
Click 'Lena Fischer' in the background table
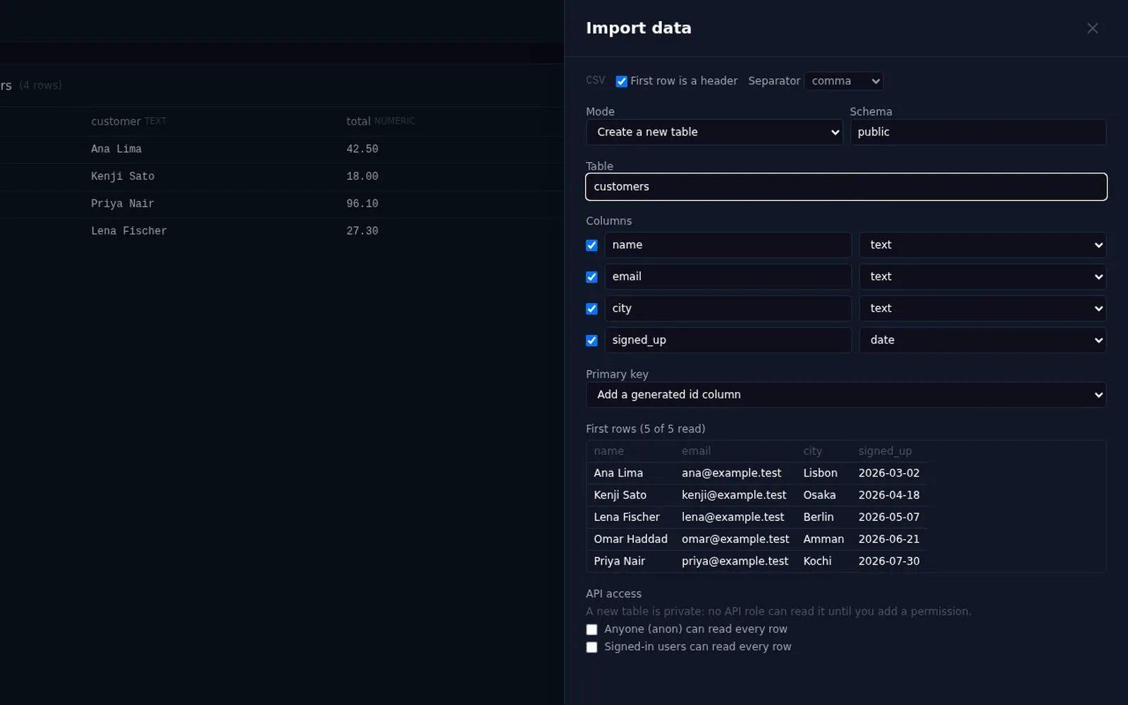click(129, 231)
